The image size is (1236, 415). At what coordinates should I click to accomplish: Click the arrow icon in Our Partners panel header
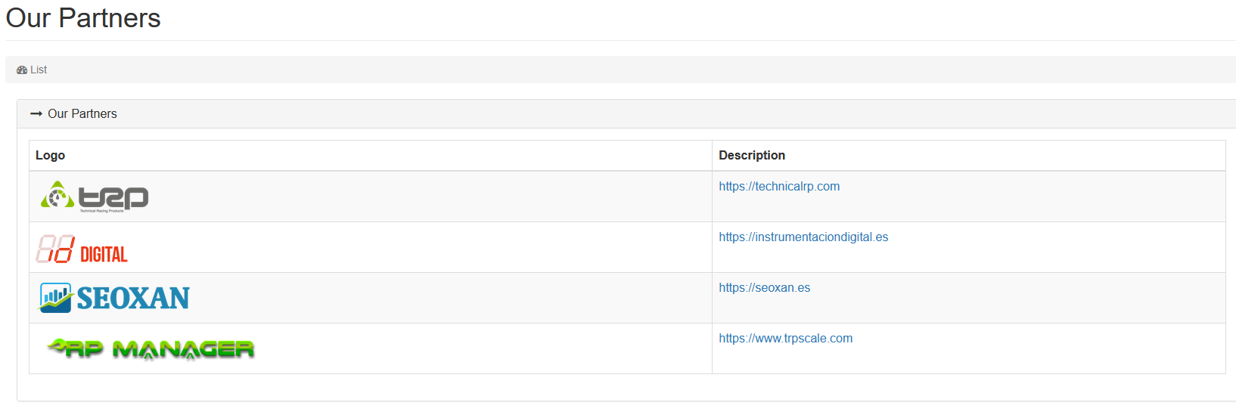click(36, 114)
